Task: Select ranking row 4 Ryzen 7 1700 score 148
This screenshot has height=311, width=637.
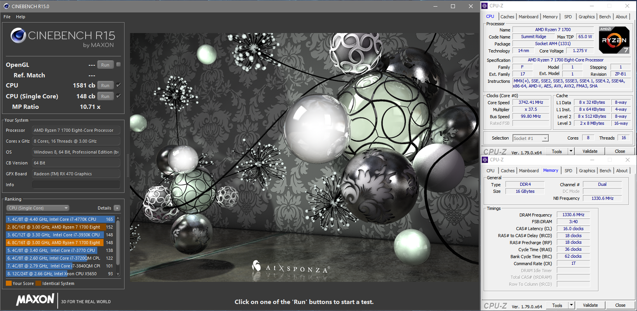Action: [60, 243]
